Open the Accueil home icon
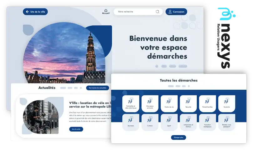The height and width of the screenshot is (150, 253). [x=106, y=12]
